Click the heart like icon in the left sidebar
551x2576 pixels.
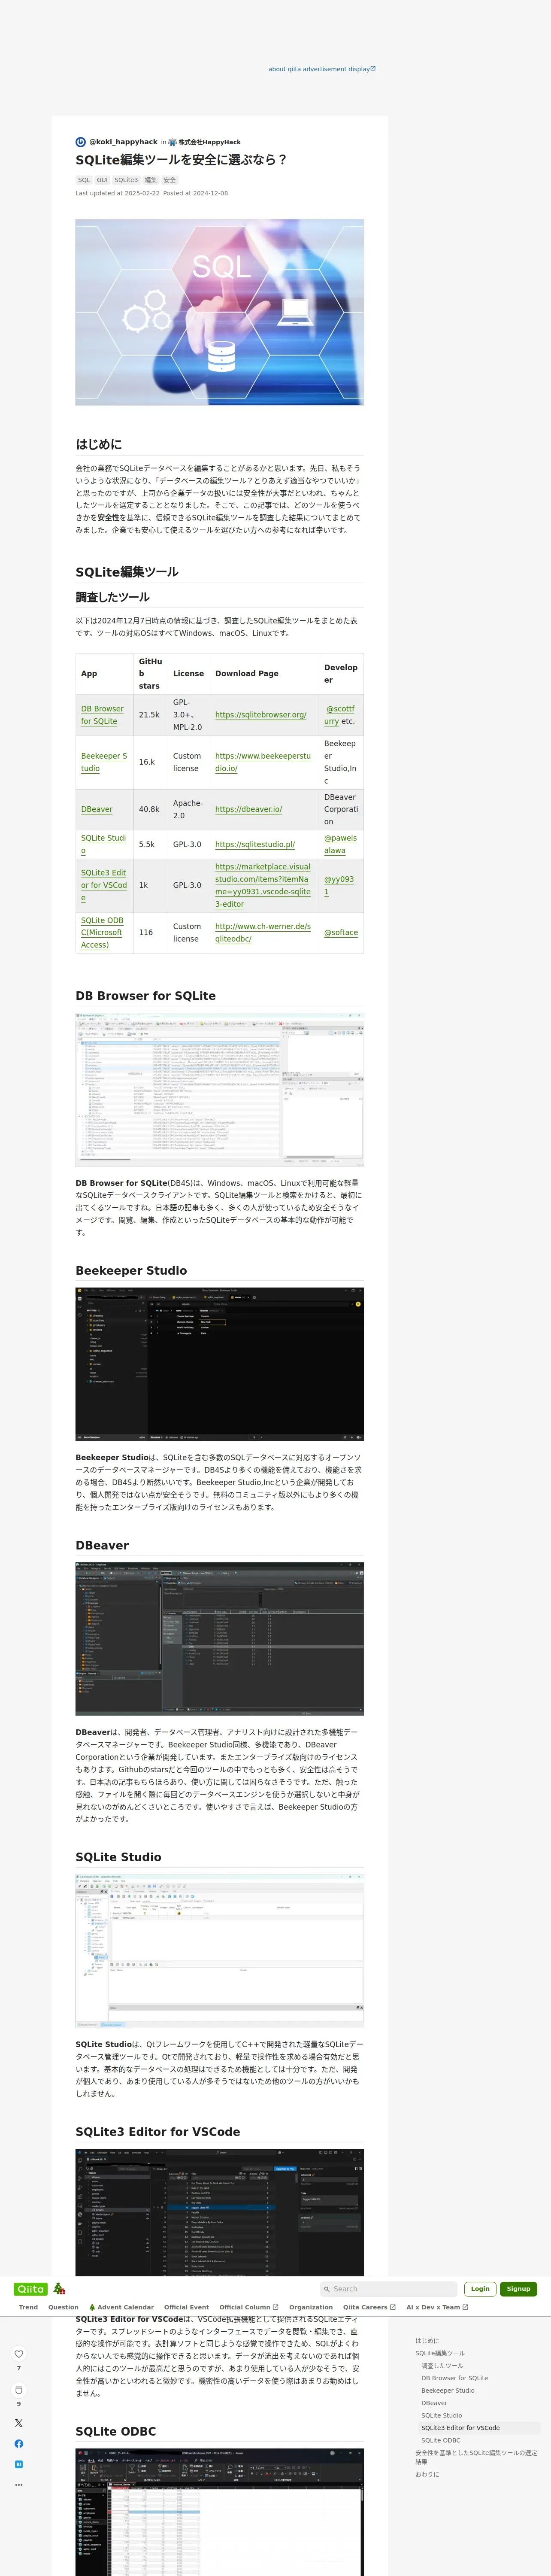(18, 2354)
